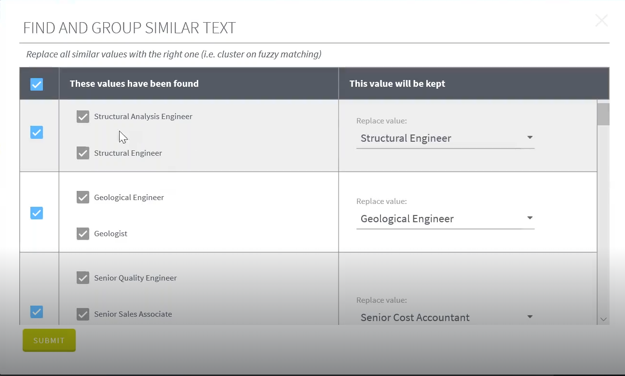Toggle the select-all header checkbox
625x376 pixels.
coord(37,84)
